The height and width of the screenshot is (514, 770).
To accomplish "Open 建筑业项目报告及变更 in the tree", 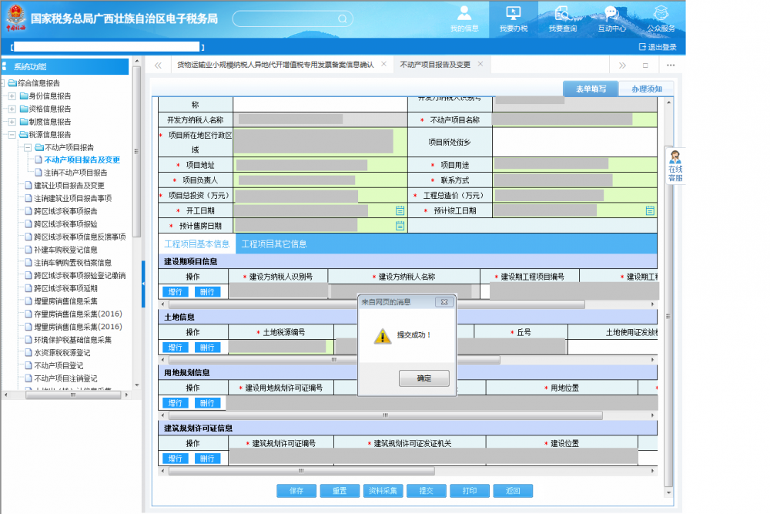I will [69, 185].
